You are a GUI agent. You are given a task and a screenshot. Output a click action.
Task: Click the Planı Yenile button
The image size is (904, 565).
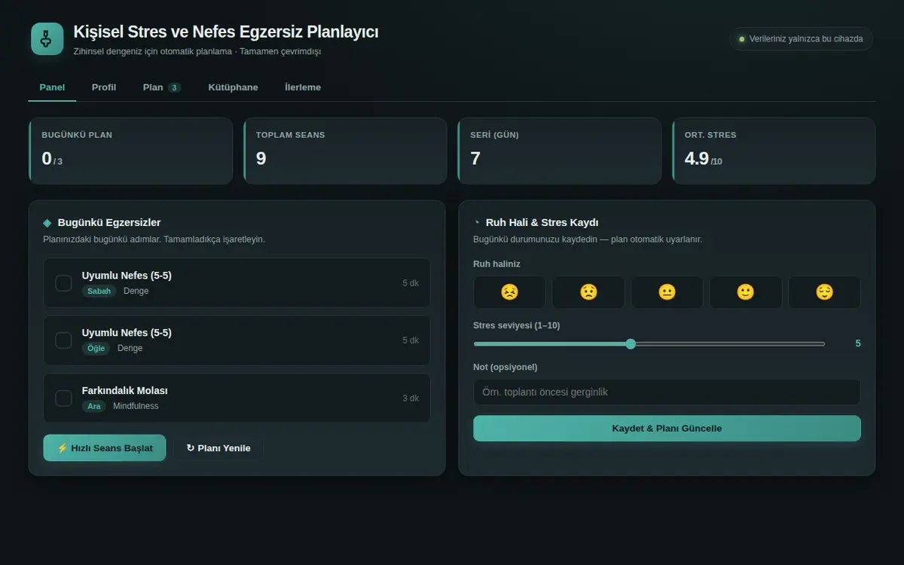click(218, 447)
